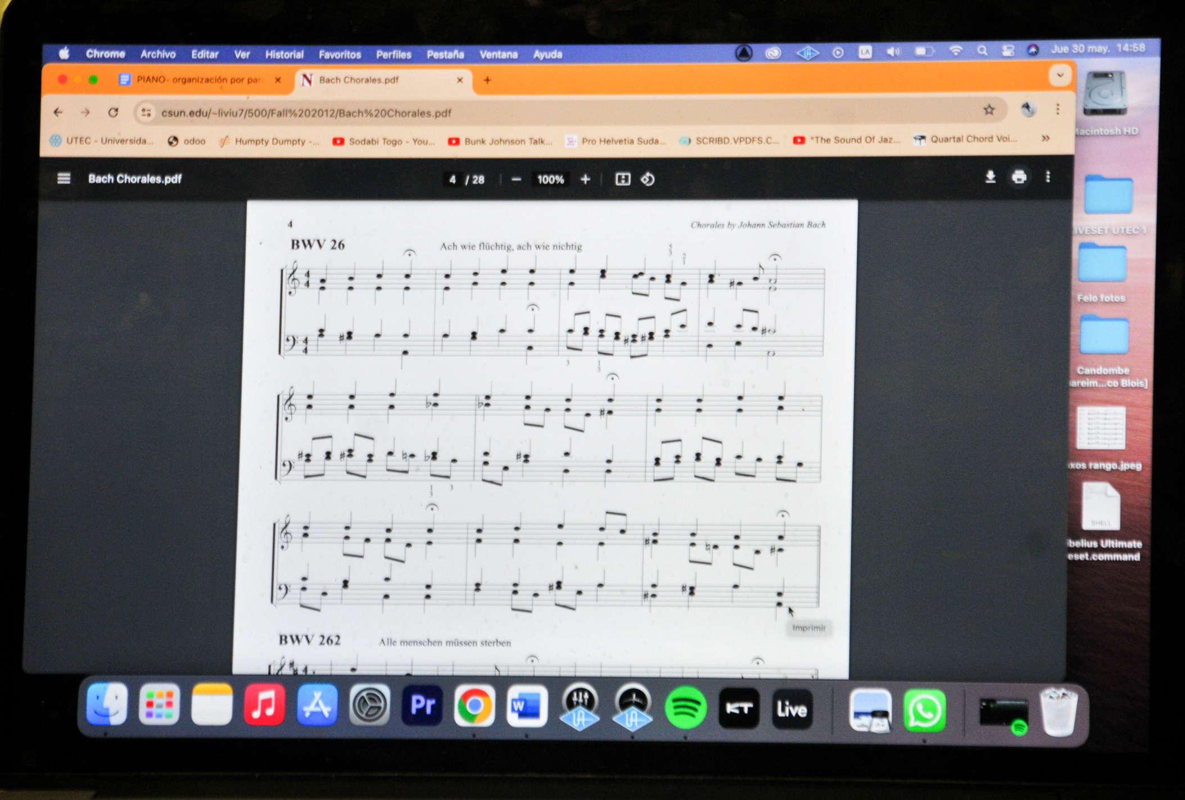This screenshot has height=800, width=1185.
Task: Open the Trash in the dock
Action: click(1059, 712)
